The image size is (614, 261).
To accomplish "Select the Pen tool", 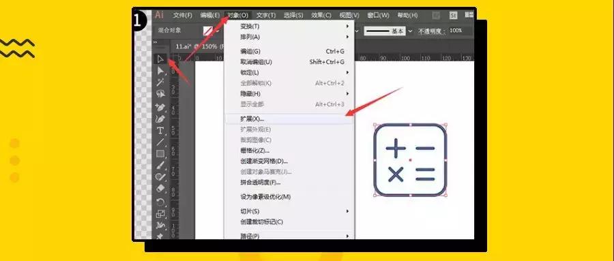I will tap(160, 107).
